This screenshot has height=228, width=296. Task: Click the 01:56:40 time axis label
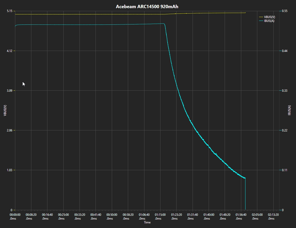(x=241, y=217)
